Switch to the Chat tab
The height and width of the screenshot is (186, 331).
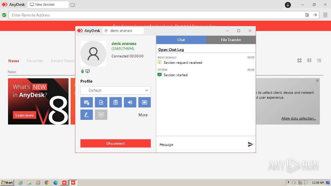(181, 40)
